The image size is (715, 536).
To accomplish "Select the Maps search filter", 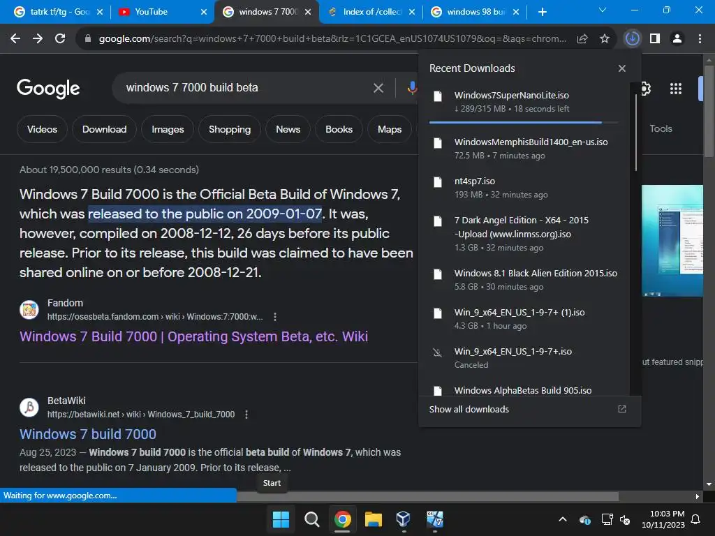I will pos(390,129).
